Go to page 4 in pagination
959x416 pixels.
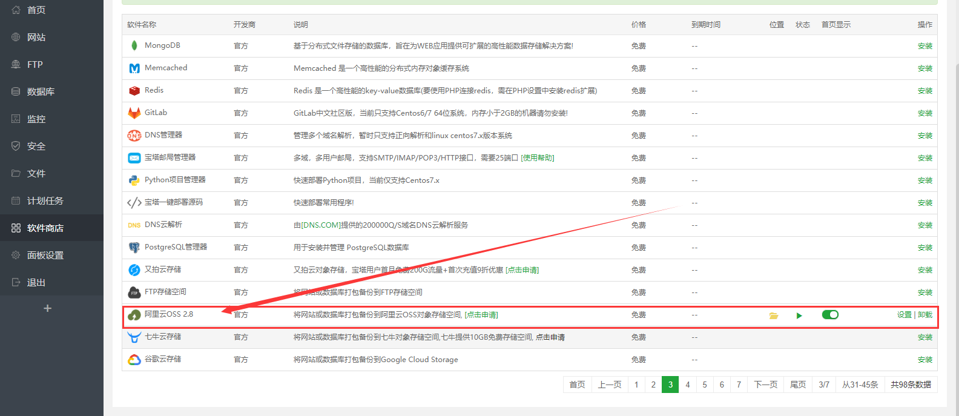click(687, 385)
